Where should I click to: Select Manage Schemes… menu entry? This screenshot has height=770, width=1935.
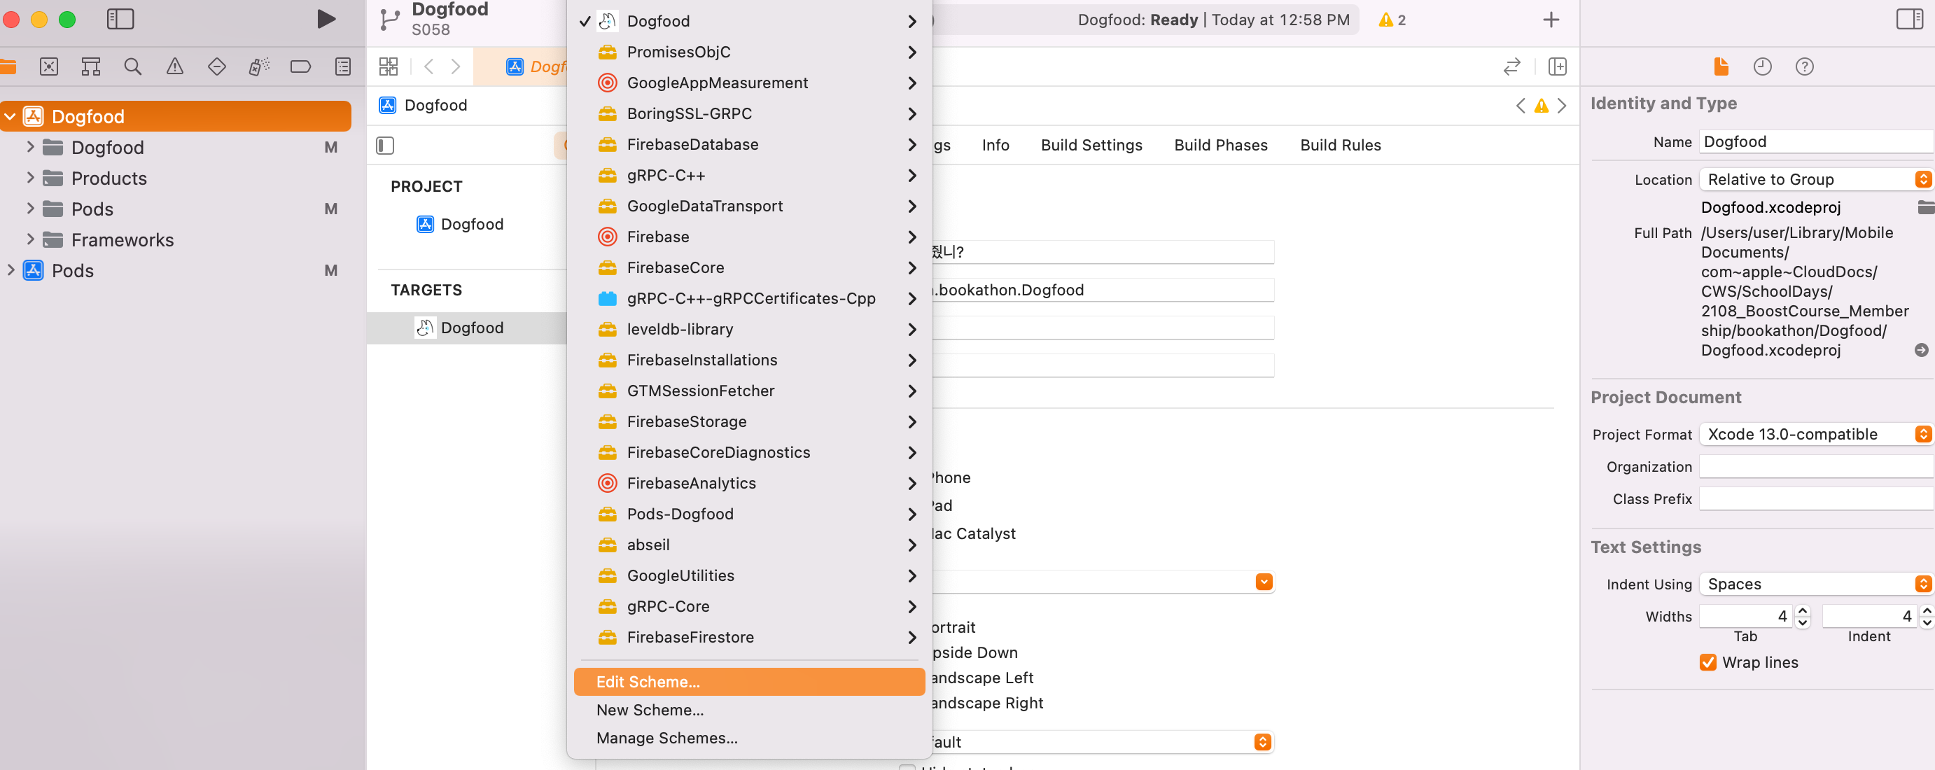coord(666,738)
